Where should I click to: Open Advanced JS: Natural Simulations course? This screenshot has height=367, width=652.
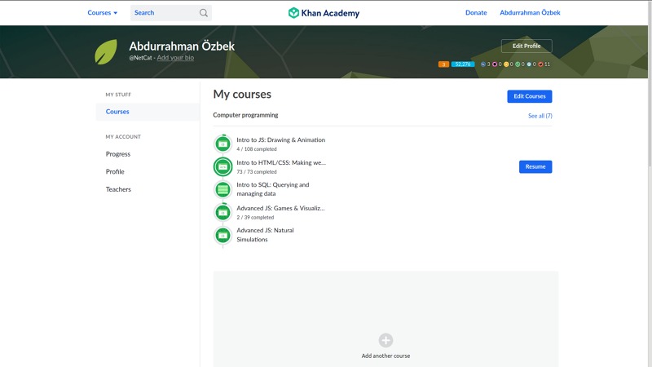tap(266, 235)
